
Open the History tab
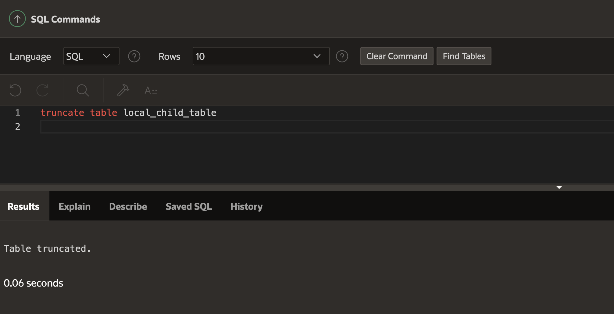(246, 206)
